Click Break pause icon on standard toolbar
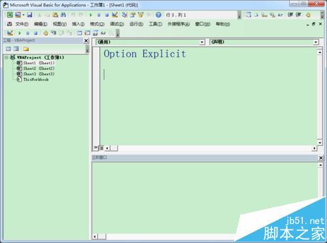 [x=99, y=15]
